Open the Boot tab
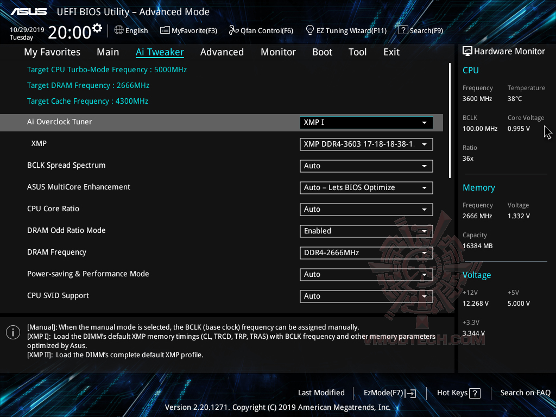The image size is (556, 417). coord(322,52)
